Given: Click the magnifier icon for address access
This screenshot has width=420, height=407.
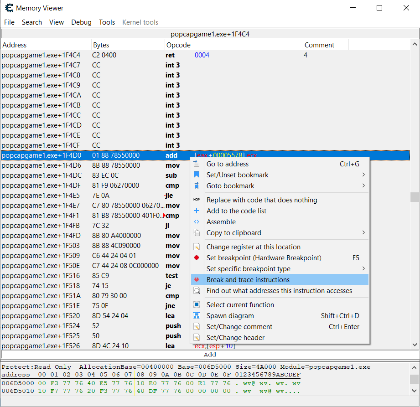Looking at the screenshot, I should (197, 290).
